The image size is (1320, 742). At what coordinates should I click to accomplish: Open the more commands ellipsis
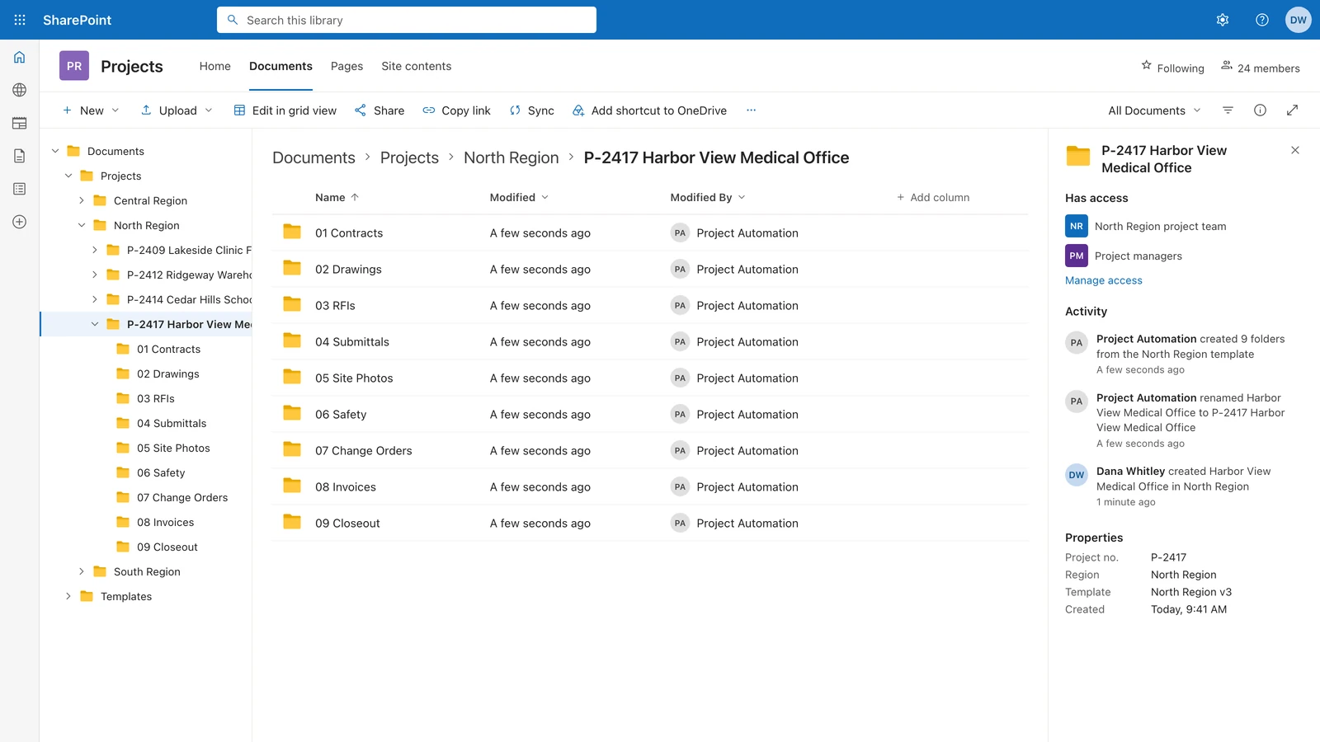[751, 110]
